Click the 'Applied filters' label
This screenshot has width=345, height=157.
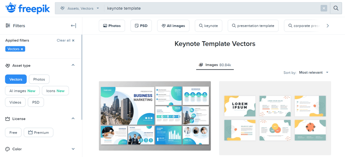tap(17, 40)
